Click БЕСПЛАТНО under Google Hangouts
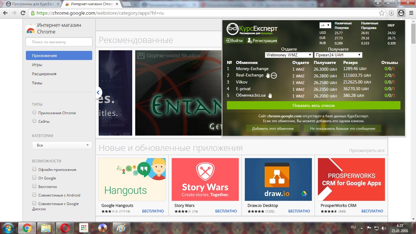Viewport: 416px width, 234px height. click(x=153, y=211)
